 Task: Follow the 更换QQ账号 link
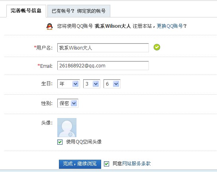click(x=170, y=26)
